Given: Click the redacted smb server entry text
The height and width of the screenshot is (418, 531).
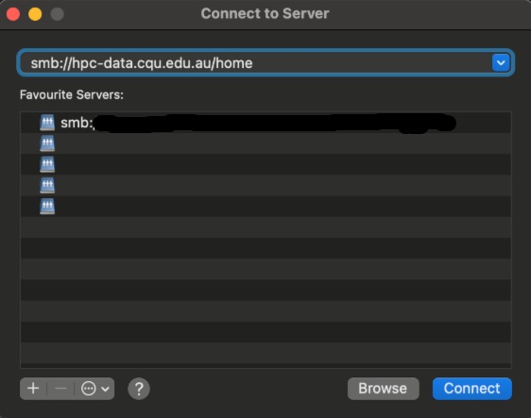Looking at the screenshot, I should [x=258, y=123].
